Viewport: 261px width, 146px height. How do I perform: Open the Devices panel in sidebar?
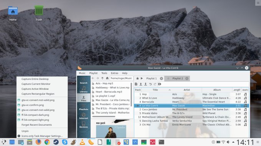84,125
